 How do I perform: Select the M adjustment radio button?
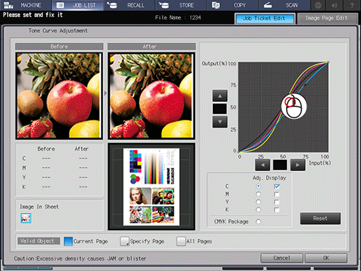[x=258, y=194]
